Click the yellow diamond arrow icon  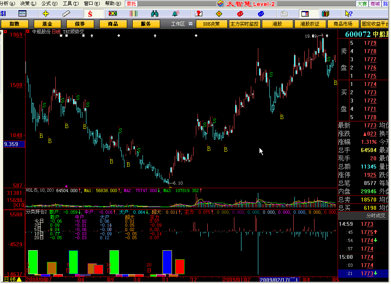point(219,14)
